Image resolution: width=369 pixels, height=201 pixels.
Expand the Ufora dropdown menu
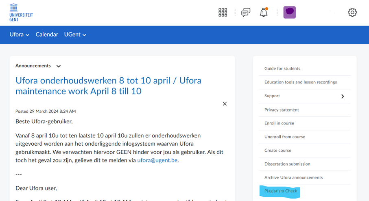[19, 35]
